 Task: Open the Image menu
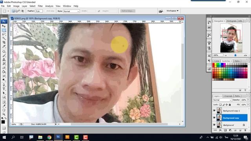coord(16,6)
